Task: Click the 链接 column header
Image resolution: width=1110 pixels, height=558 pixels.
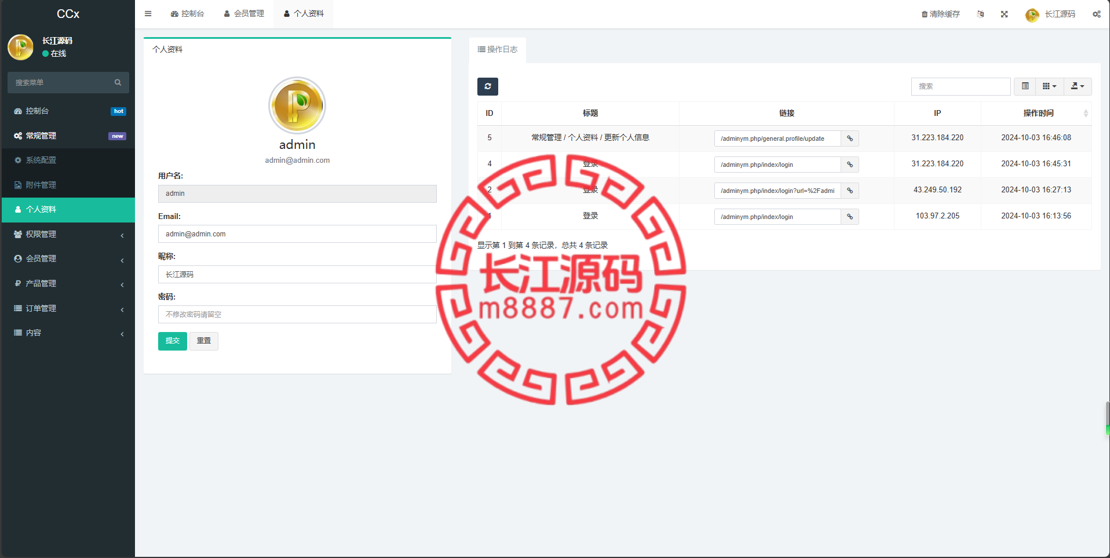Action: tap(787, 113)
